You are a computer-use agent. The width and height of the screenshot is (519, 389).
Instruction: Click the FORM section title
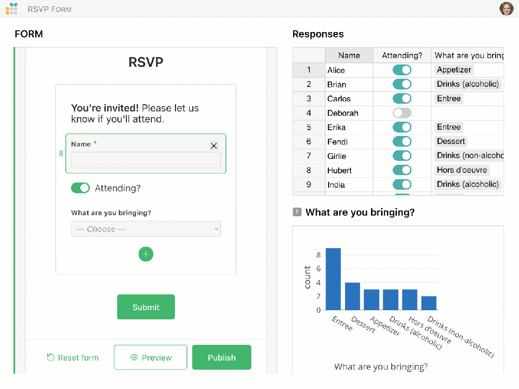(x=29, y=34)
